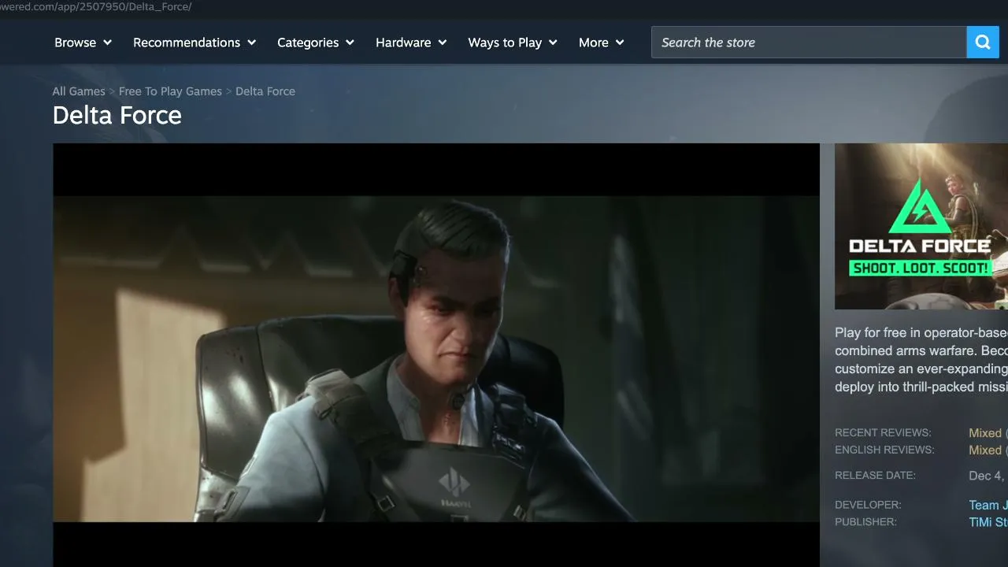Click the browser address bar URL

[96, 6]
